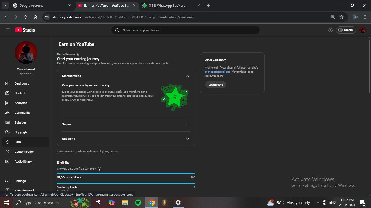Viewport: 371px width, 208px height.
Task: Click the page vertical scrollbar
Action: (369, 66)
